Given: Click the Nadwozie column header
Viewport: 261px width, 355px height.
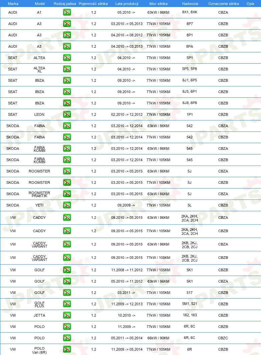Looking at the screenshot, I should (190, 4).
